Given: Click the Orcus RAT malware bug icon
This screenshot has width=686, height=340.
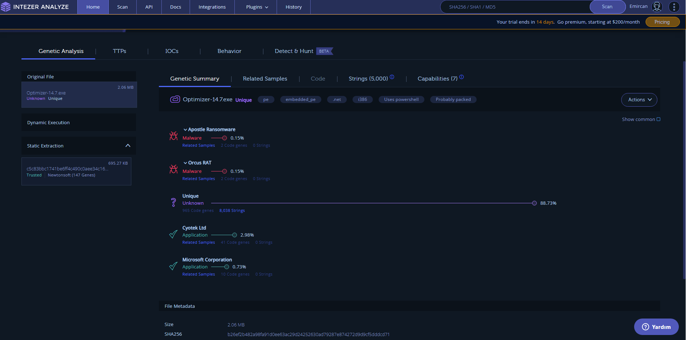Looking at the screenshot, I should pyautogui.click(x=174, y=169).
